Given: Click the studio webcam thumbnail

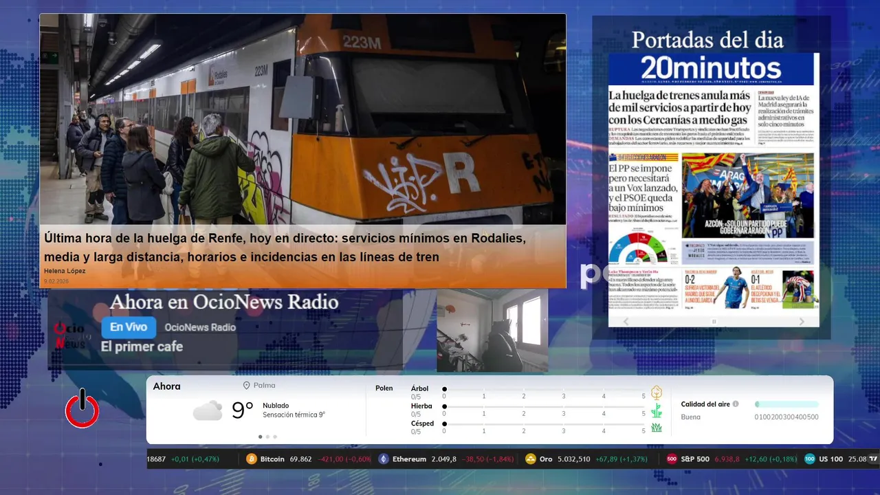Looking at the screenshot, I should click(x=492, y=331).
